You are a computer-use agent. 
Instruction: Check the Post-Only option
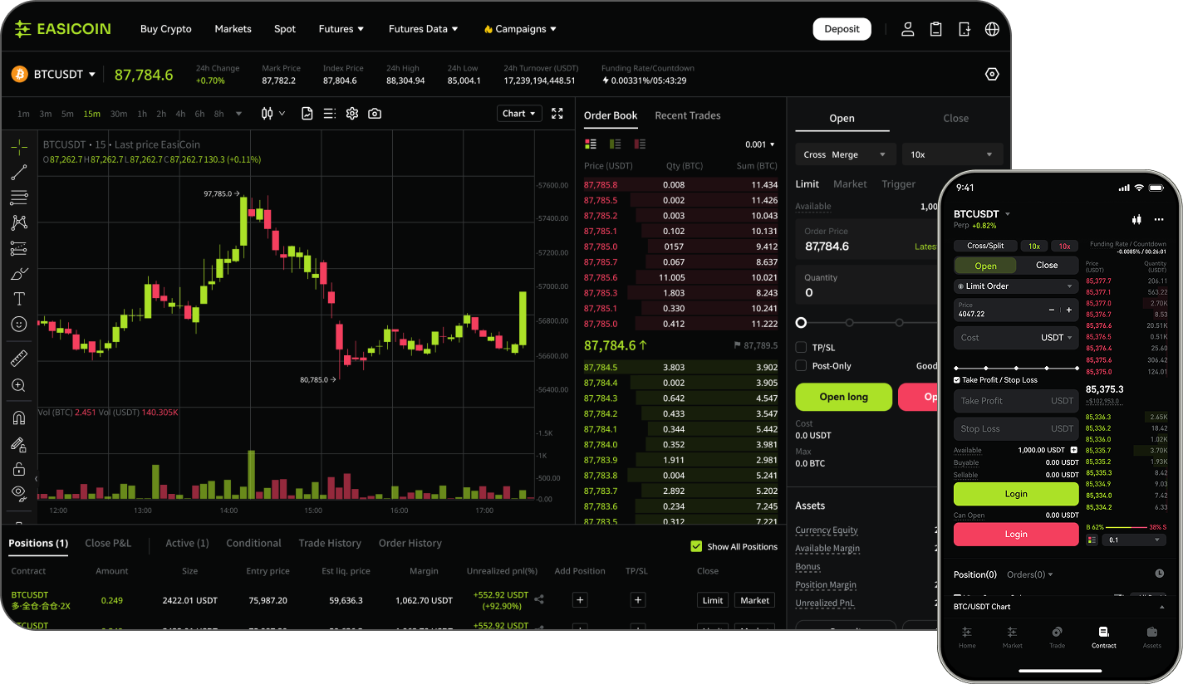pyautogui.click(x=800, y=365)
